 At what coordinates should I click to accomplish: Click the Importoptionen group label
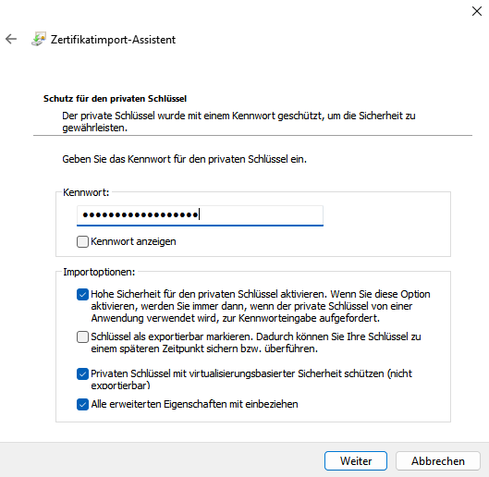coord(99,272)
